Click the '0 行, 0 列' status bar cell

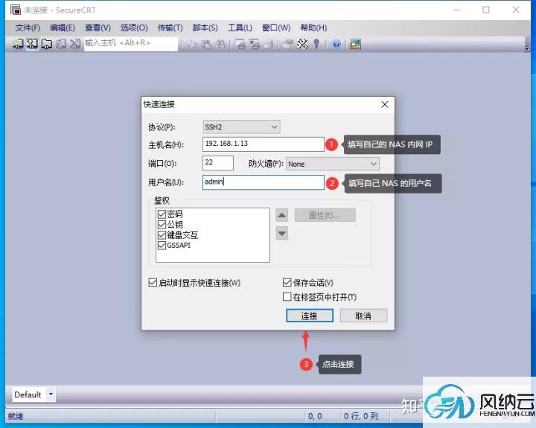click(x=360, y=416)
